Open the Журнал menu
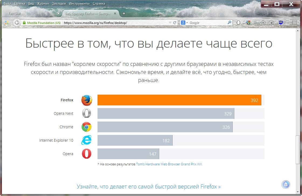This screenshot has height=196, width=302. [x=43, y=3]
